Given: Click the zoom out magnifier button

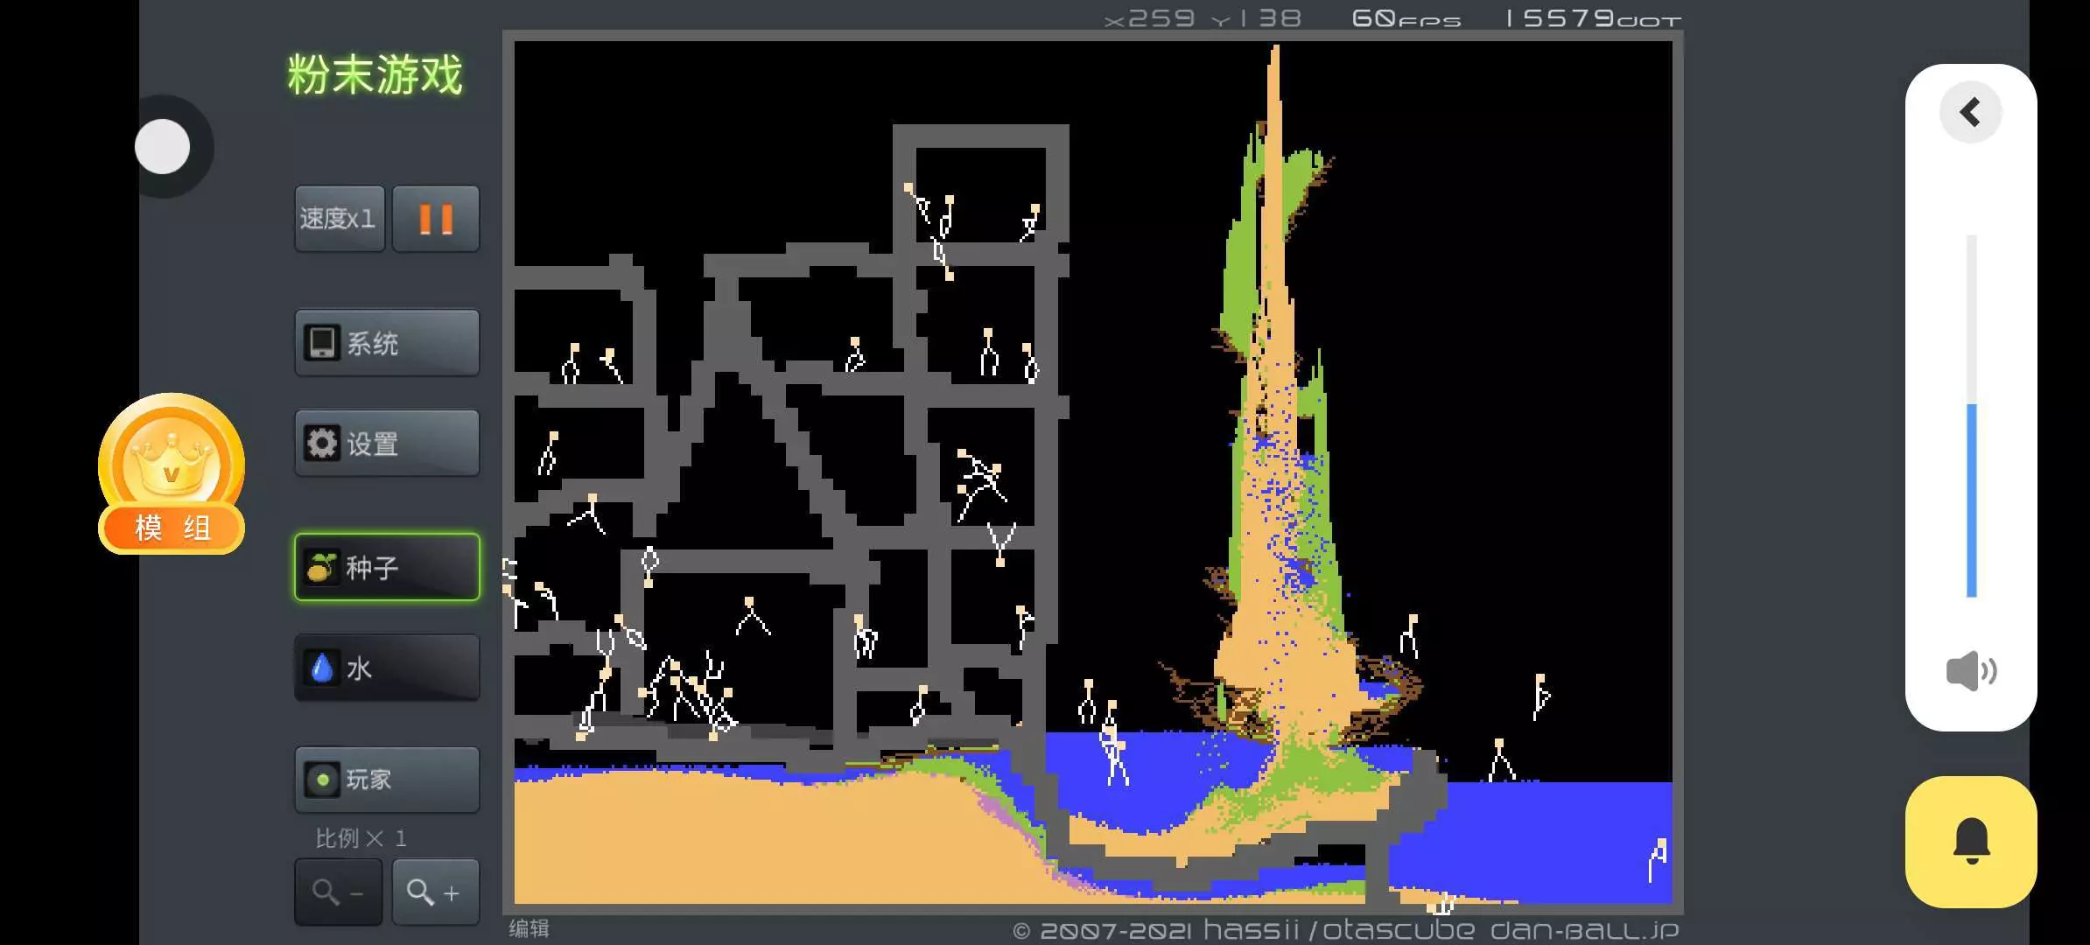Looking at the screenshot, I should click(x=338, y=892).
